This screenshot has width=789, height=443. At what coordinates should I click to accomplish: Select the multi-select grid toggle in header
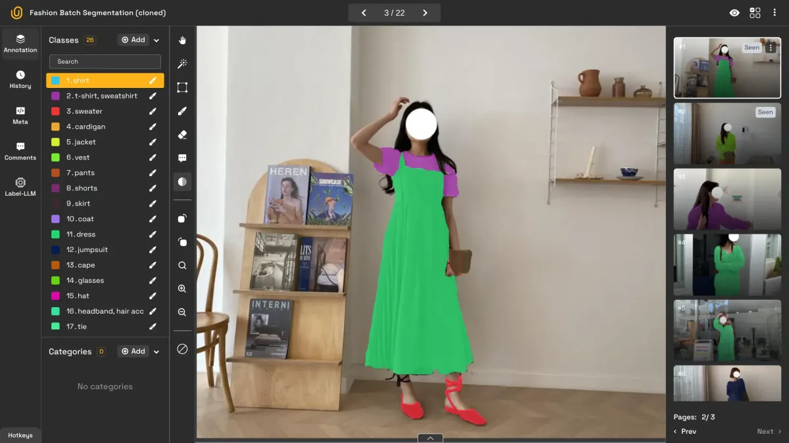pos(755,12)
